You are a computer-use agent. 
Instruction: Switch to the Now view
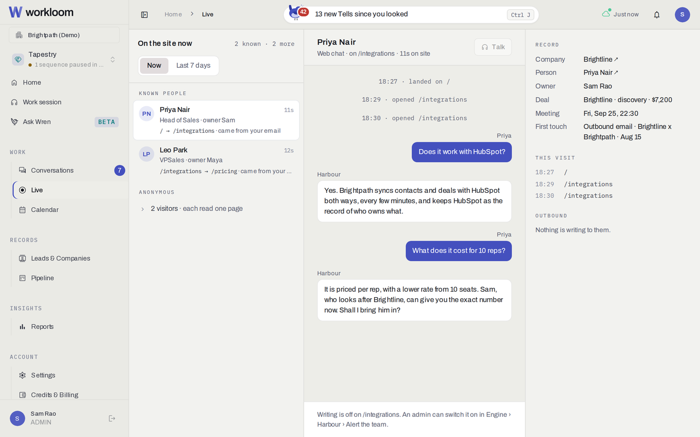(154, 66)
